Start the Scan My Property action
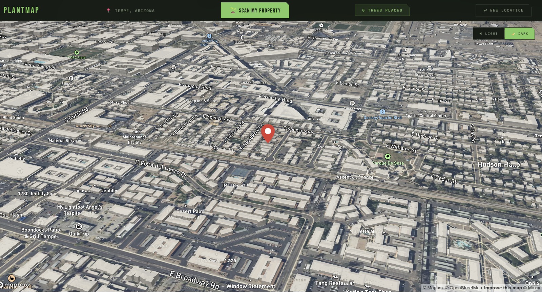Viewport: 542px width, 292px height. [255, 10]
